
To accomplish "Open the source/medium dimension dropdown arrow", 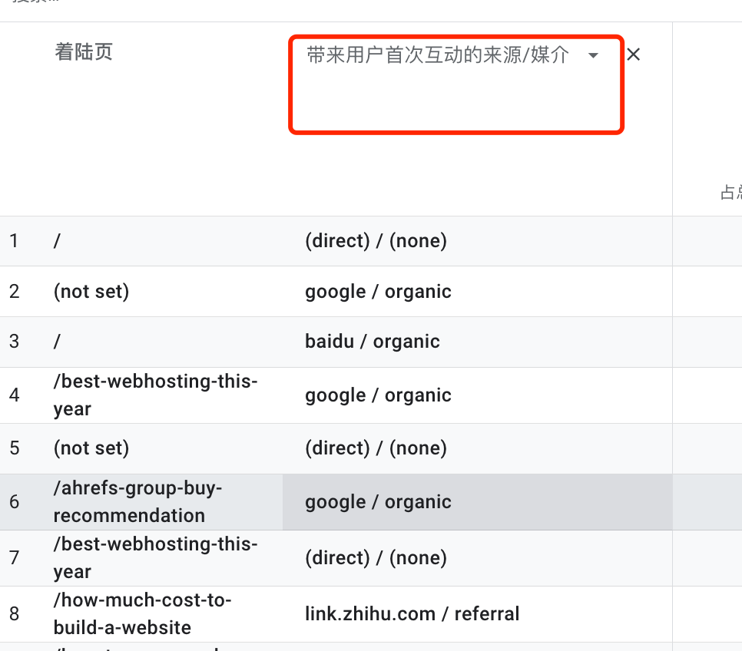I will click(593, 55).
